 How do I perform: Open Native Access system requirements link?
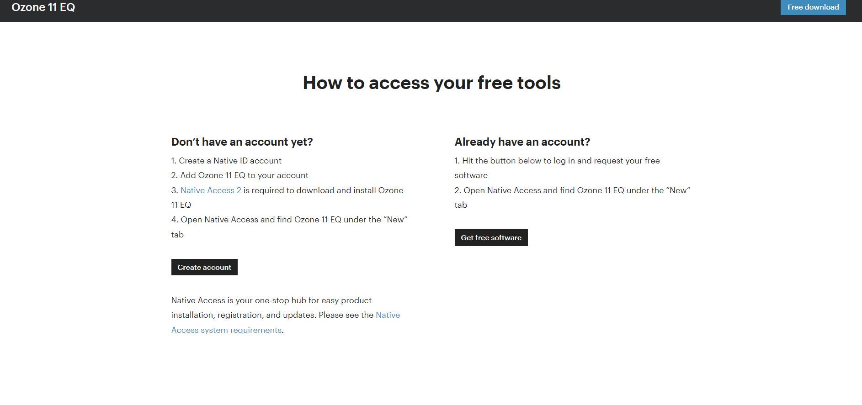pyautogui.click(x=286, y=322)
